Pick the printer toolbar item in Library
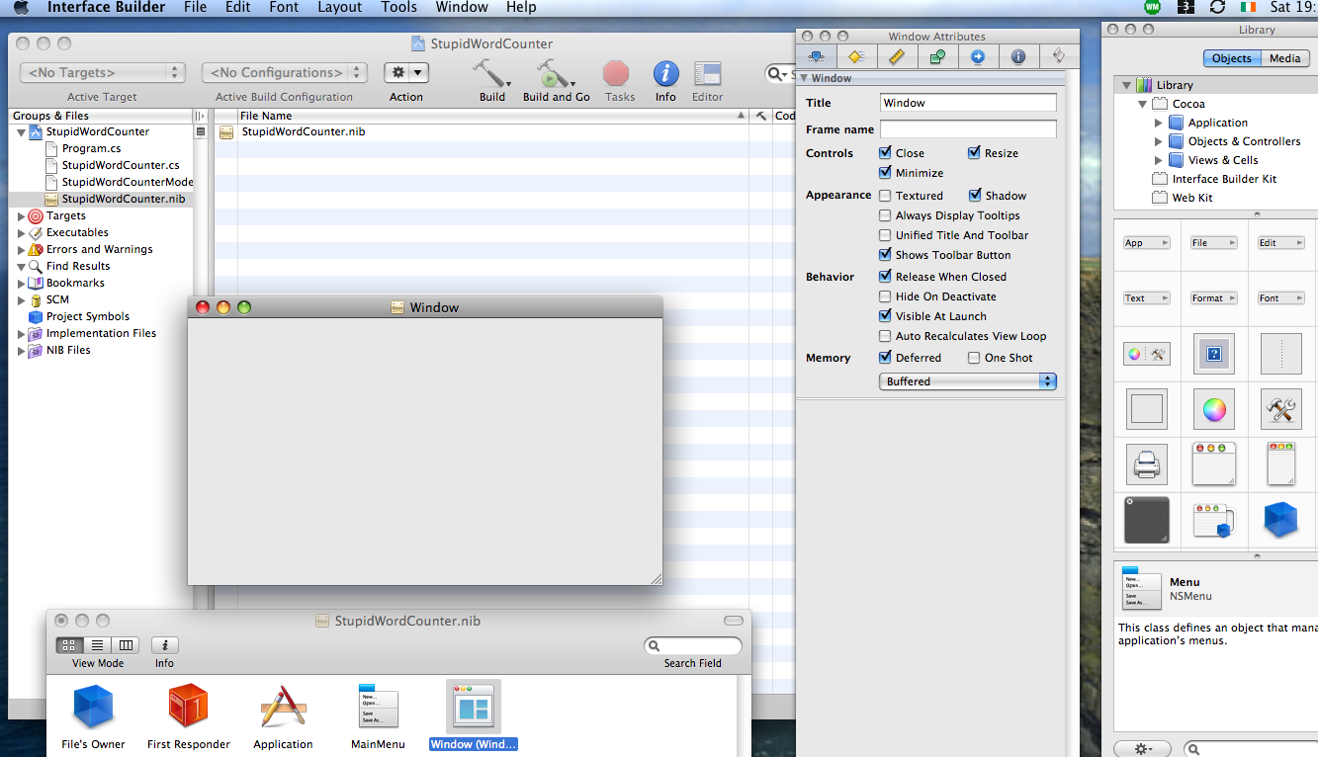The image size is (1318, 757). pyautogui.click(x=1147, y=463)
